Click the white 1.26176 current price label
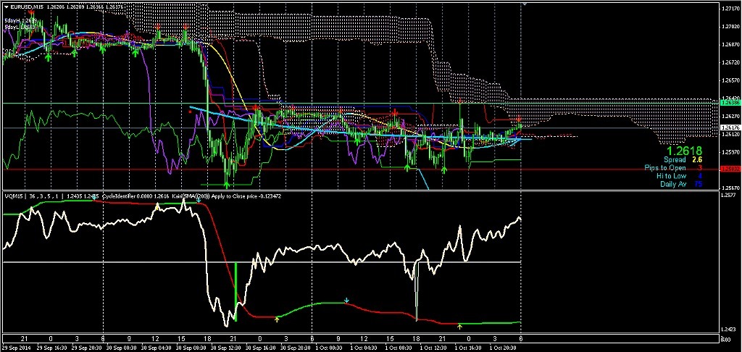The image size is (742, 352). click(729, 127)
